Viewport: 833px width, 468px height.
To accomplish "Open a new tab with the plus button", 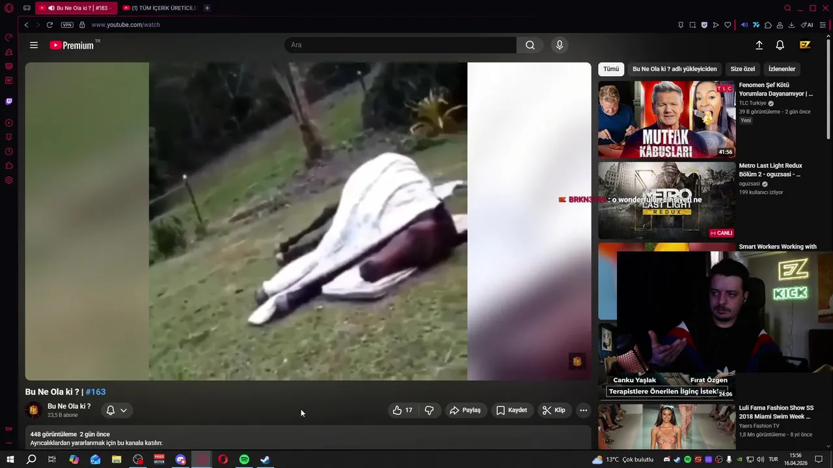I will 207,8.
